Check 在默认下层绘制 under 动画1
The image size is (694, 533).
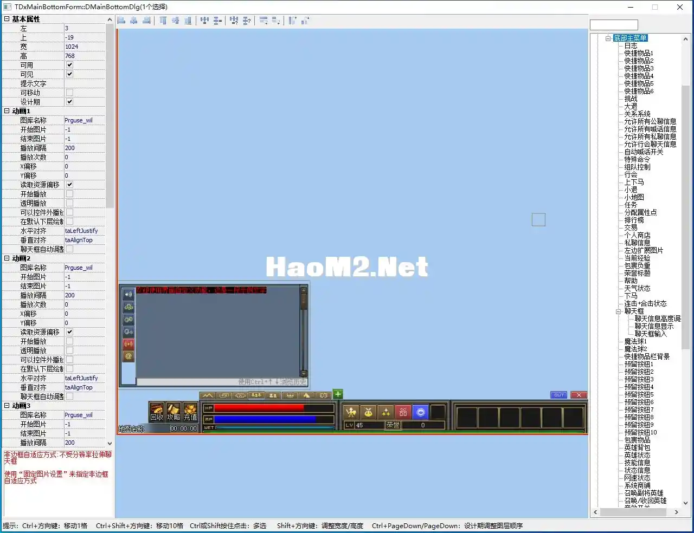(69, 222)
